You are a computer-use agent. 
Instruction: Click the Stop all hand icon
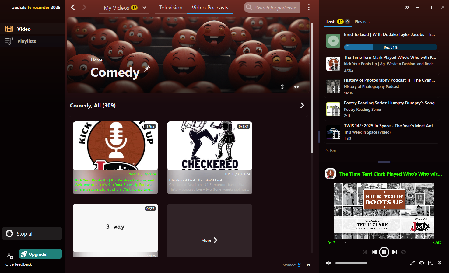pyautogui.click(x=9, y=233)
